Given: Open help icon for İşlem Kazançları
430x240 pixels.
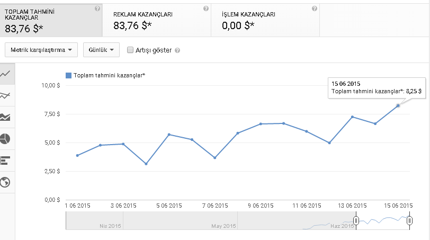Looking at the screenshot, I should coord(315,8).
